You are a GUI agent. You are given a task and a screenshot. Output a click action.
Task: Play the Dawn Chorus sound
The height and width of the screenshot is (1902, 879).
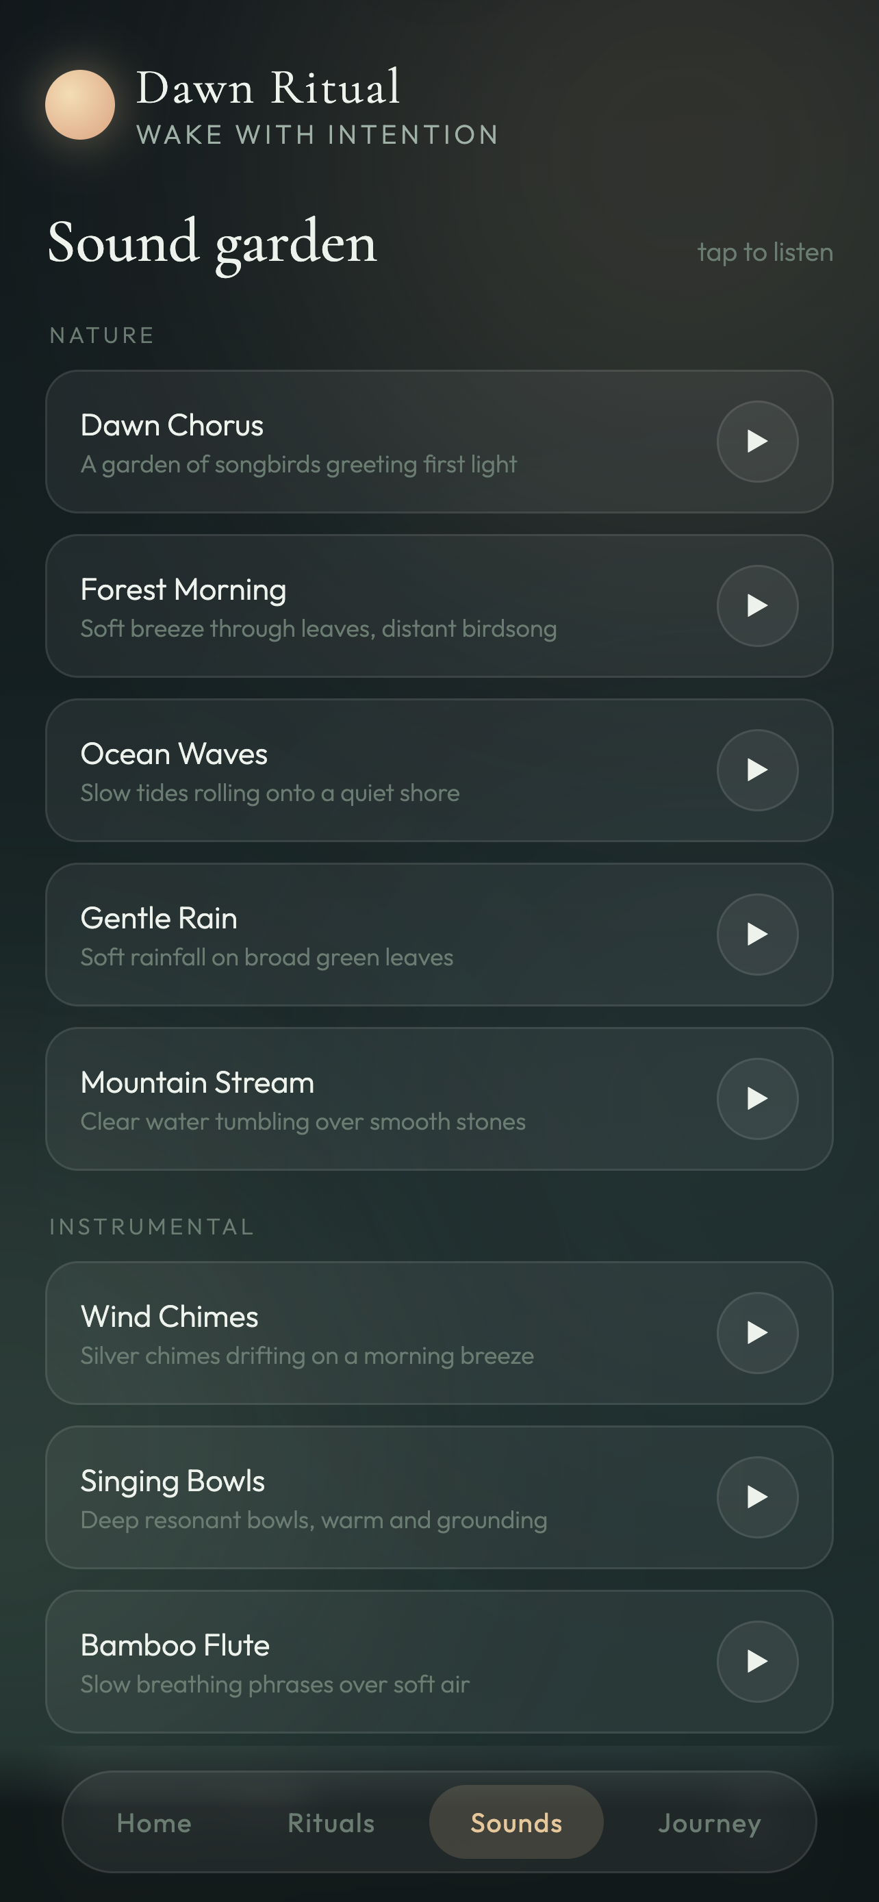757,442
